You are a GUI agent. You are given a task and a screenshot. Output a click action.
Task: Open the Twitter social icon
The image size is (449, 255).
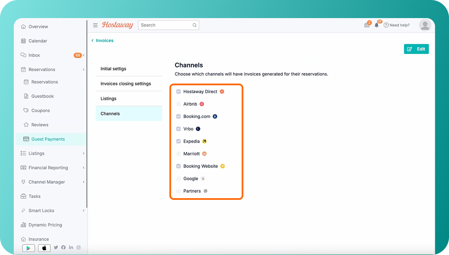(x=56, y=247)
